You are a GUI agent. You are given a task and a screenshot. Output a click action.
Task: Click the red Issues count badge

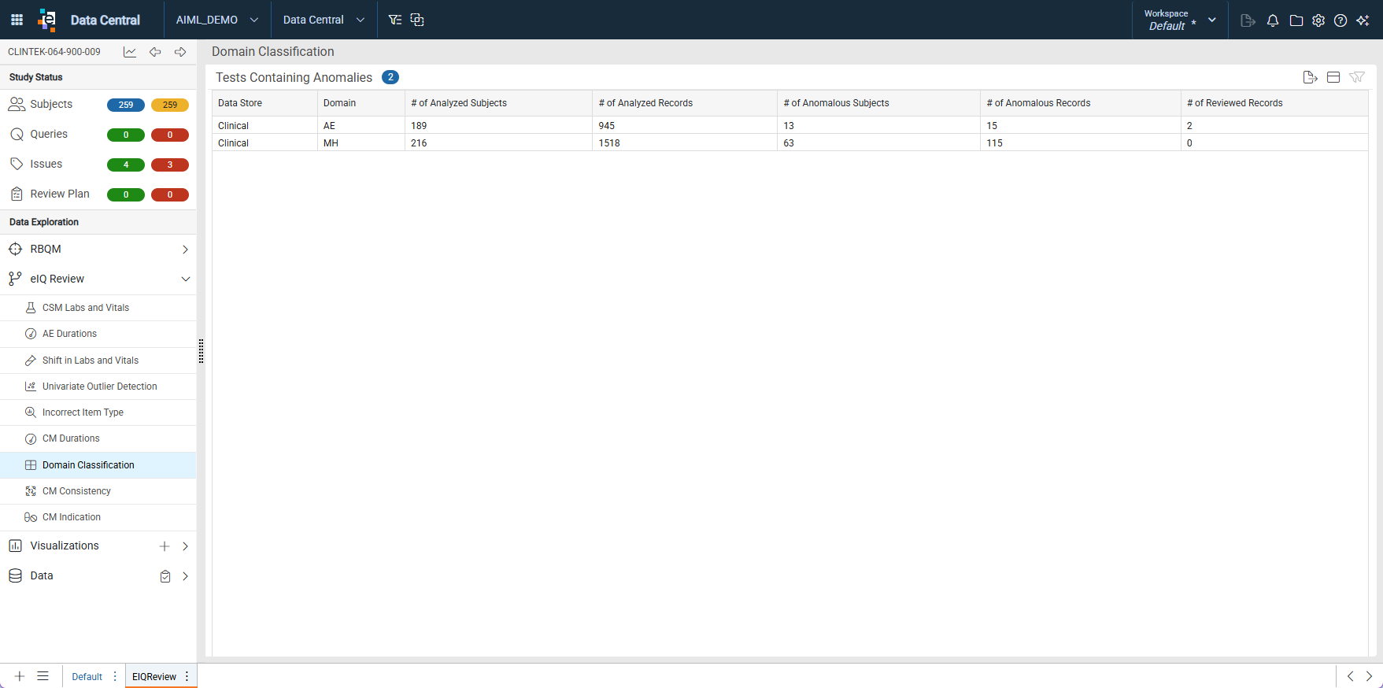tap(170, 165)
